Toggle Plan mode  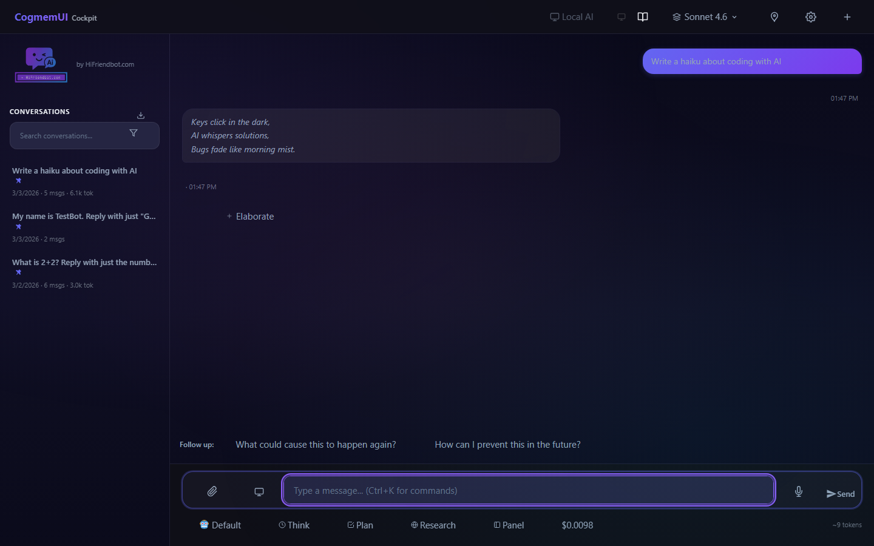tap(360, 525)
